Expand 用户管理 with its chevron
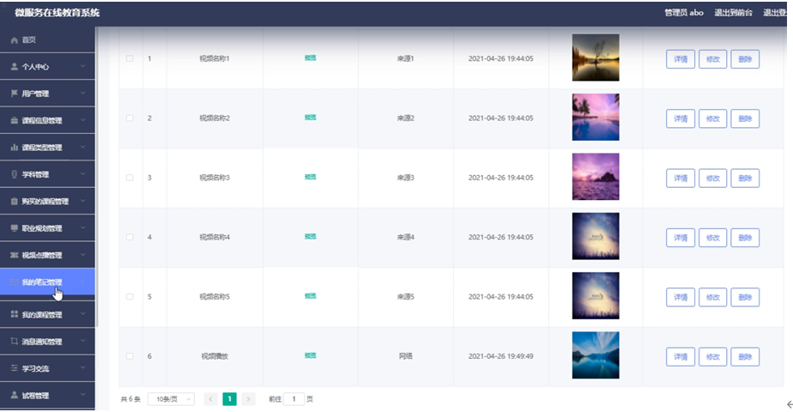Screen dimensions: 793x412 coord(83,93)
